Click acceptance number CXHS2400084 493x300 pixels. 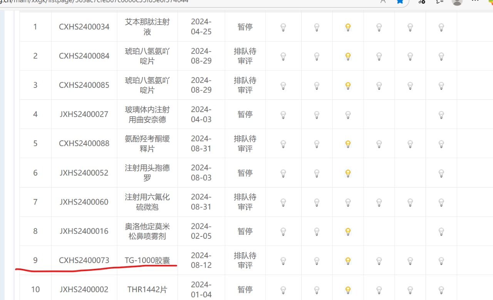(x=84, y=56)
